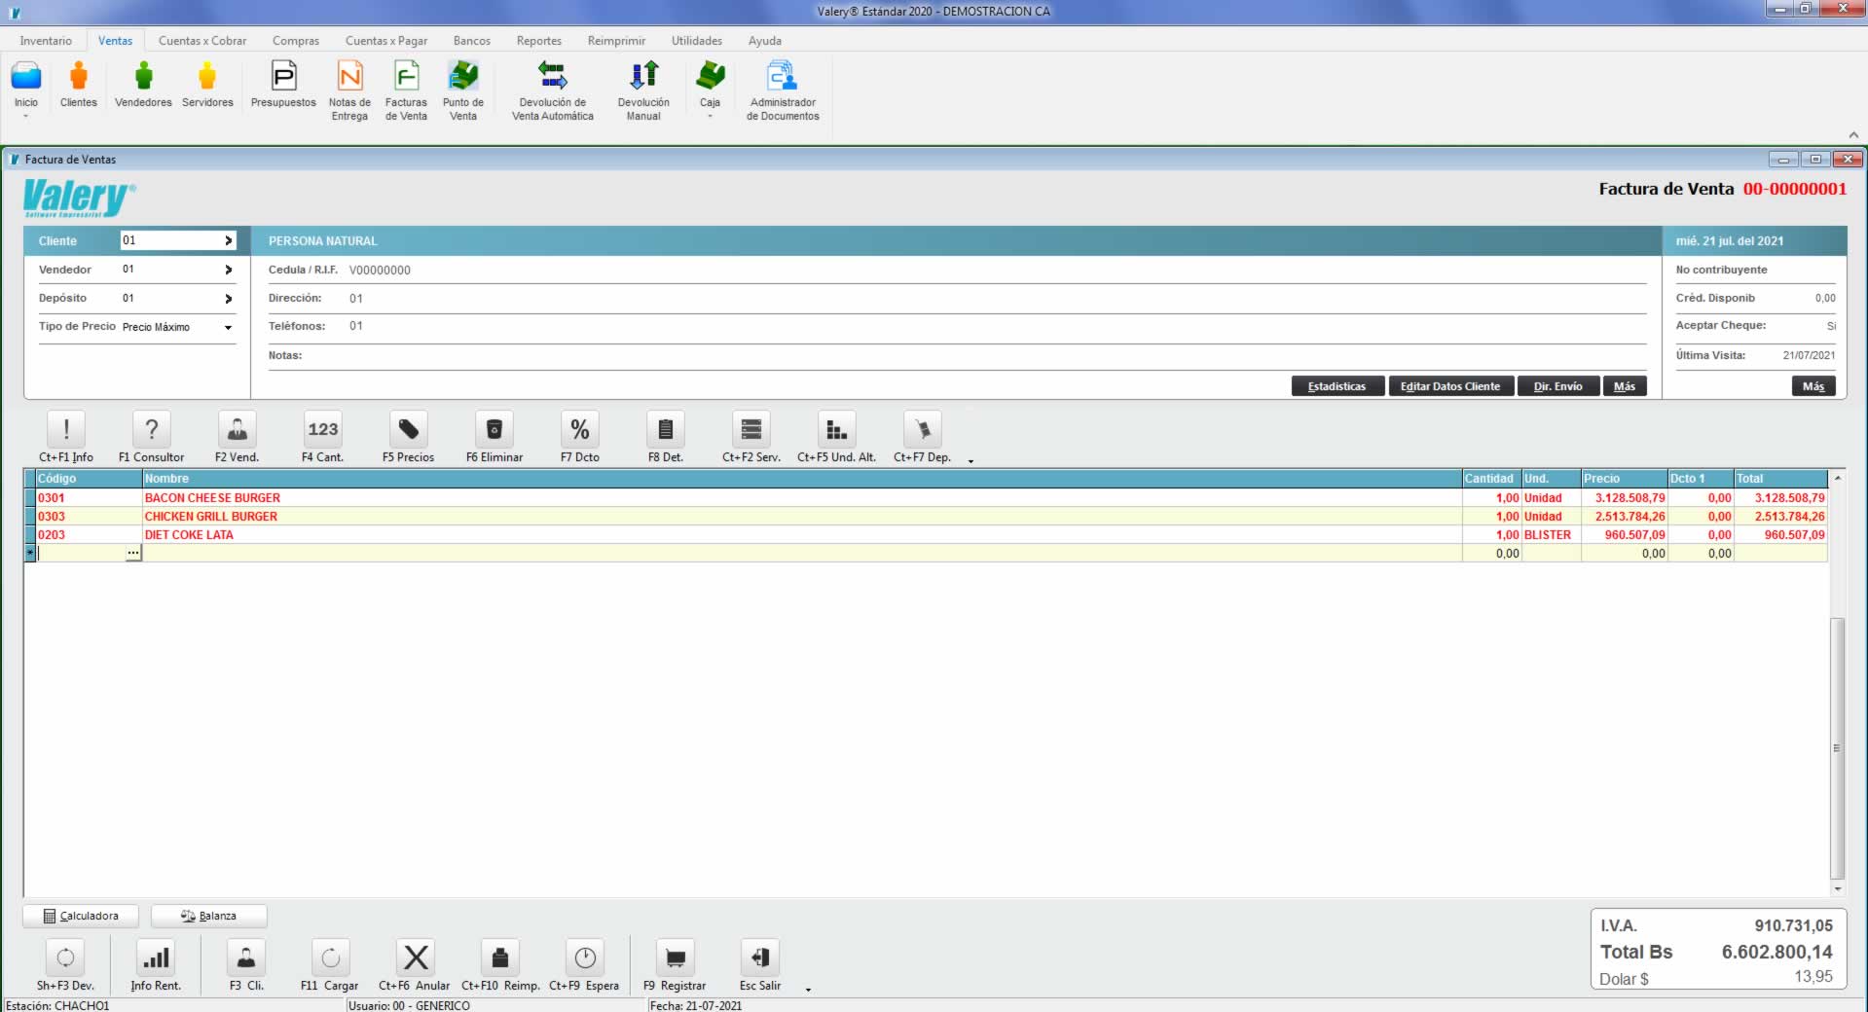Apply discount with F7 Dcto
The width and height of the screenshot is (1868, 1012).
[580, 429]
